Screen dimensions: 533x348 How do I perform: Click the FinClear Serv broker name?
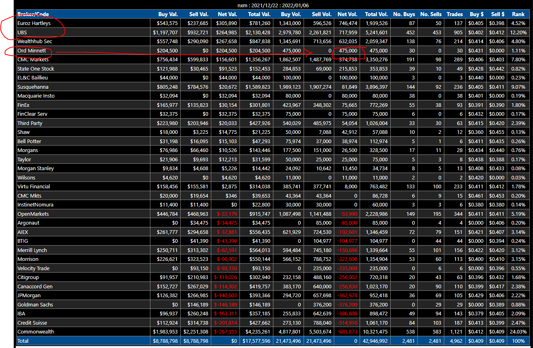pos(32,114)
